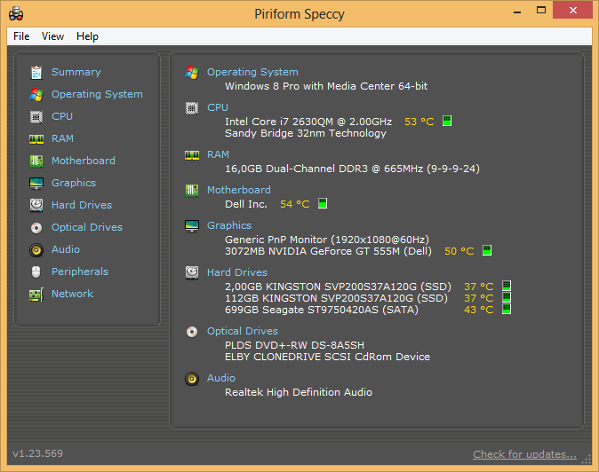
Task: Go to Operating System section in sidebar
Action: point(97,94)
